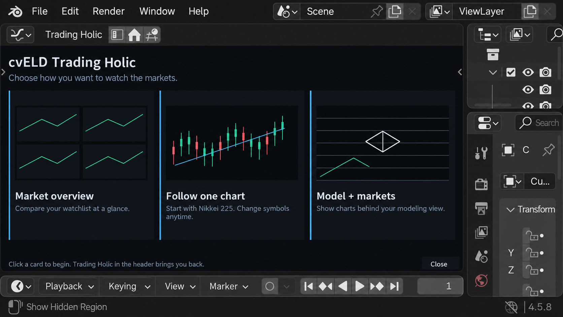Open the Render menu

(x=108, y=11)
